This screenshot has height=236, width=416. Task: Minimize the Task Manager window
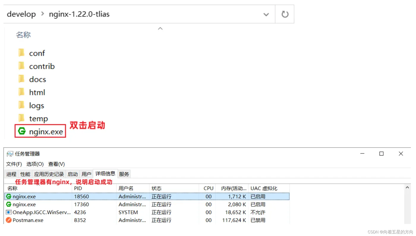[362, 154]
